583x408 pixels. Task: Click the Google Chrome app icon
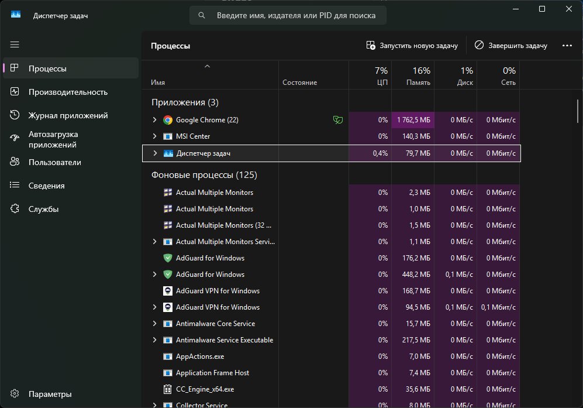pos(168,120)
